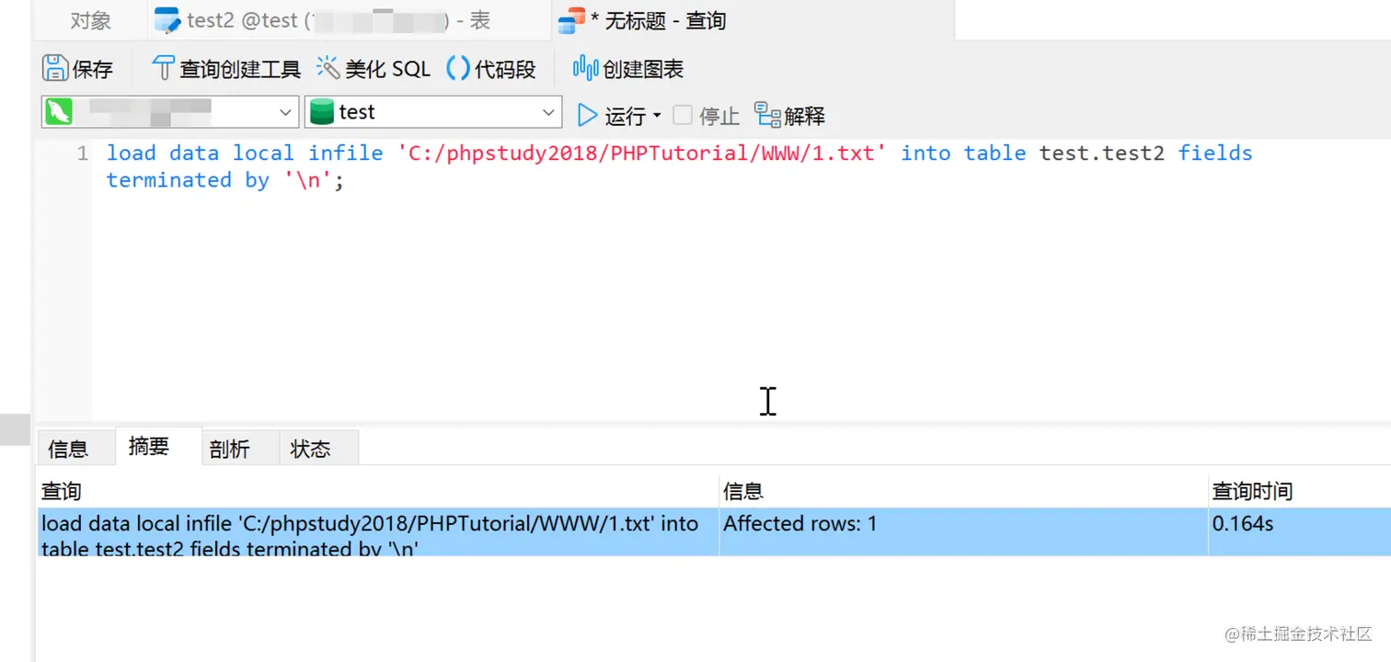Image resolution: width=1391 pixels, height=662 pixels.
Task: Click the Query Time column header
Action: click(1299, 491)
